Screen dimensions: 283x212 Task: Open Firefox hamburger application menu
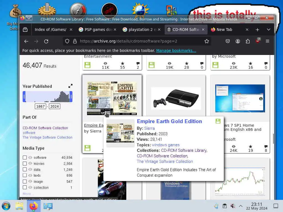pos(268,41)
